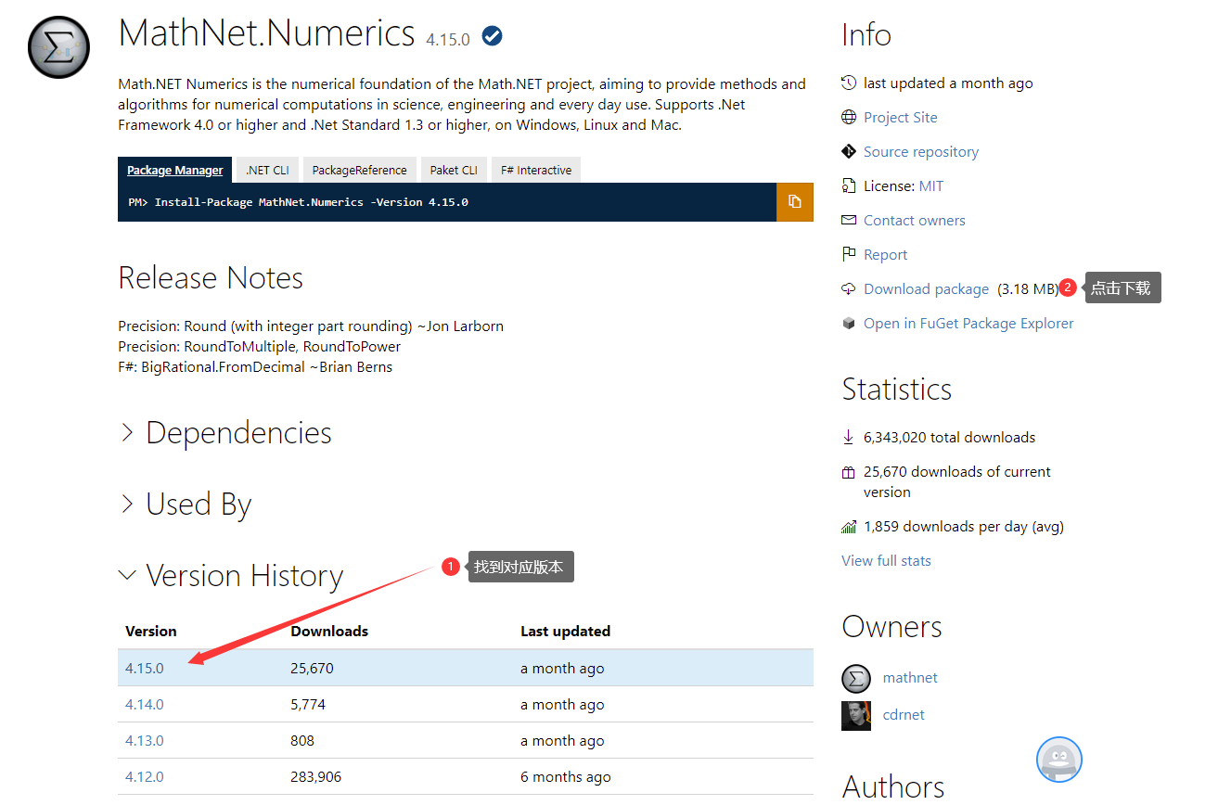The width and height of the screenshot is (1231, 805).
Task: Switch to the .NET CLI tab
Action: point(266,170)
